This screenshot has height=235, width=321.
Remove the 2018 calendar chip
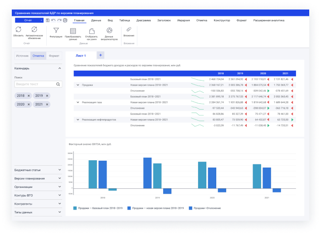[x=29, y=96]
